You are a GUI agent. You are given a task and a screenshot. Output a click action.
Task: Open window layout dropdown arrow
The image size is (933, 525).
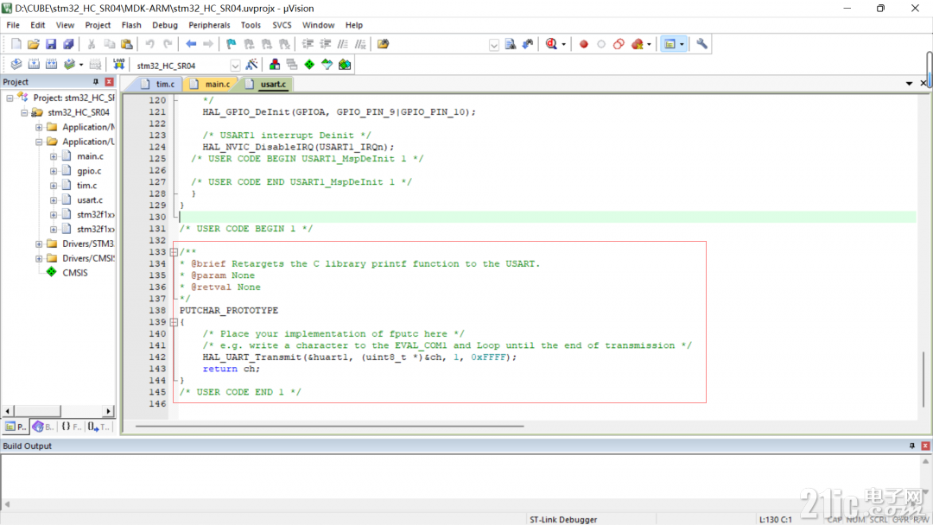point(682,45)
